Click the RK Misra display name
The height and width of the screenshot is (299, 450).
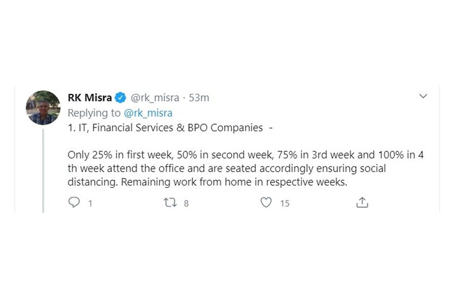coord(90,98)
